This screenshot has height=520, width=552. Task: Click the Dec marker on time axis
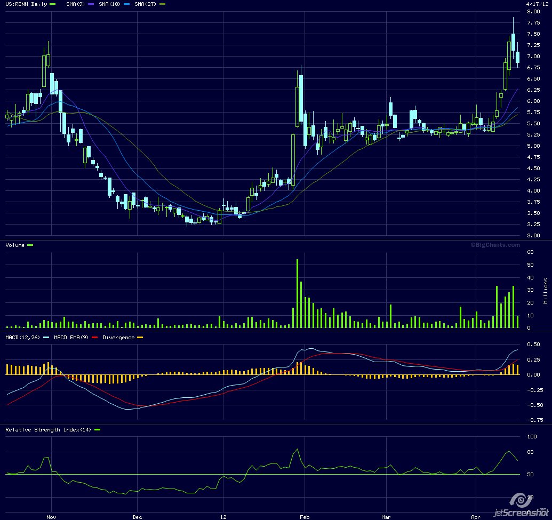(137, 517)
